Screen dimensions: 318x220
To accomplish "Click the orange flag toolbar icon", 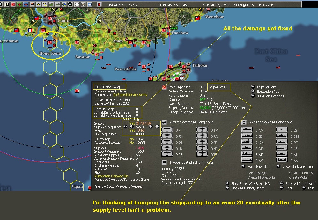I will 32,4.
